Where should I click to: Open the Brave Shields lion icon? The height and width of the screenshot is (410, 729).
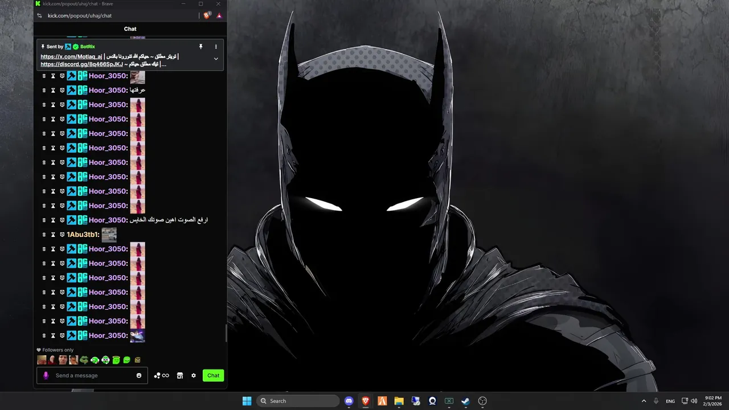(207, 15)
